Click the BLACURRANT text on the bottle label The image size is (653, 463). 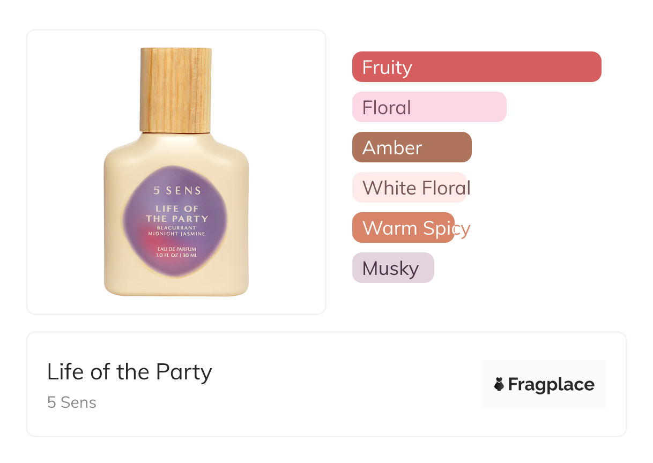pyautogui.click(x=177, y=228)
